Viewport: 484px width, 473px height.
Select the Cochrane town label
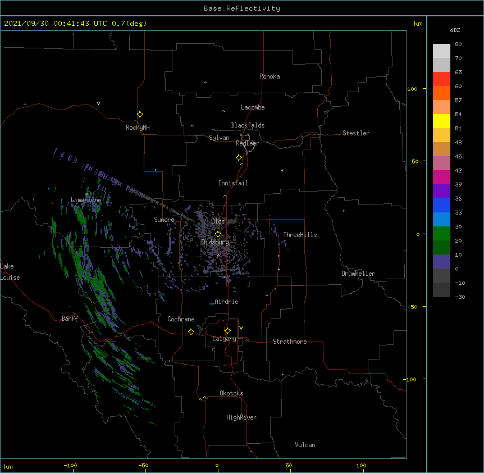(181, 319)
